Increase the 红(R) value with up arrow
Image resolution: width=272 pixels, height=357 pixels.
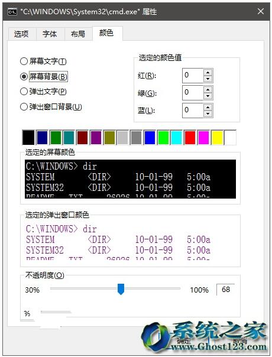208,73
